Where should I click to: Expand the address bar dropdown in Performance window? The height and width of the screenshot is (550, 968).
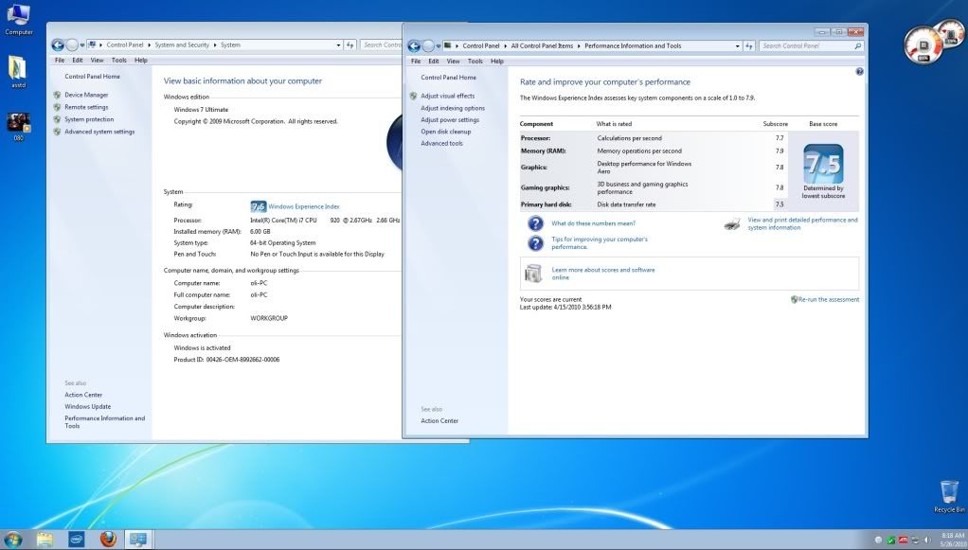pyautogui.click(x=739, y=45)
